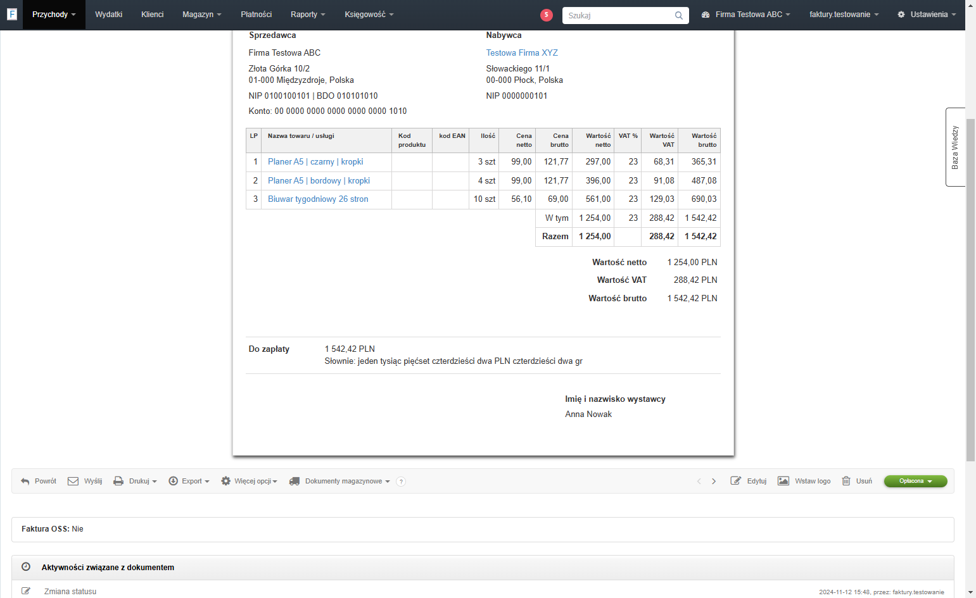This screenshot has height=598, width=976.
Task: Click the Wstaw logo image icon
Action: point(783,481)
